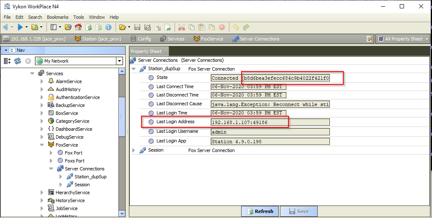
Task: Click the Forward navigation arrow
Action: pyautogui.click(x=20, y=27)
